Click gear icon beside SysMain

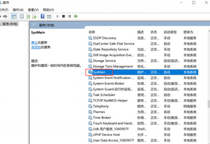(90, 72)
